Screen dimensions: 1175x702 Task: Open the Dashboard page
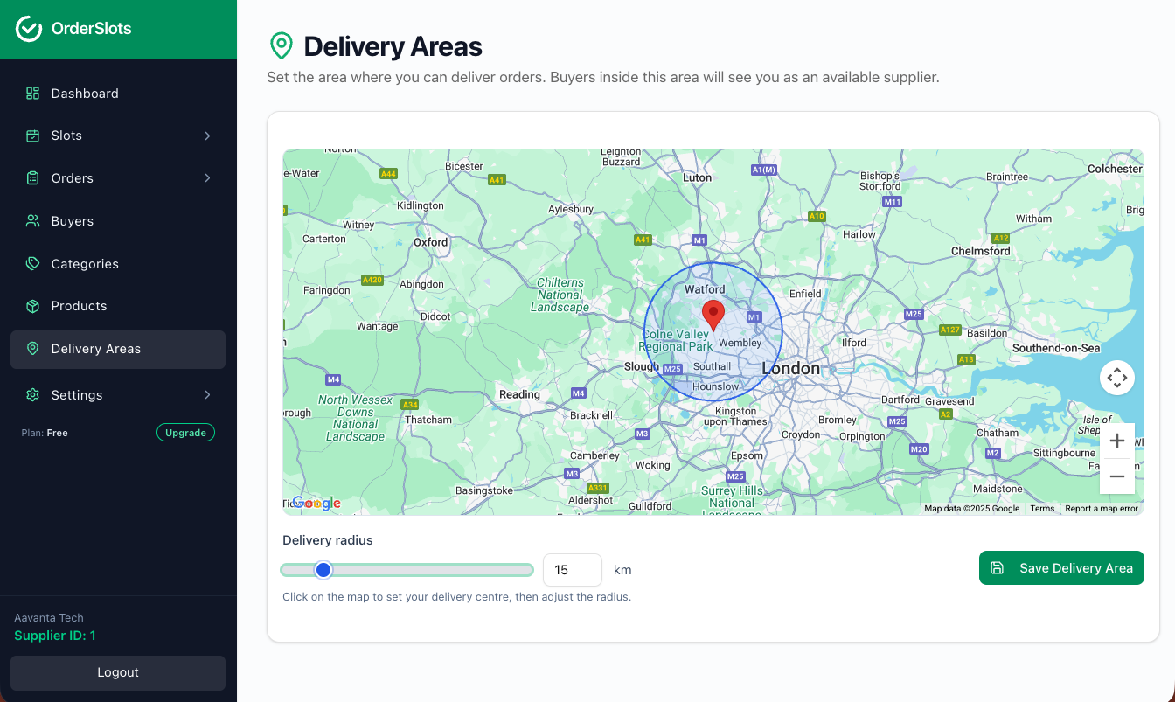[x=85, y=93]
